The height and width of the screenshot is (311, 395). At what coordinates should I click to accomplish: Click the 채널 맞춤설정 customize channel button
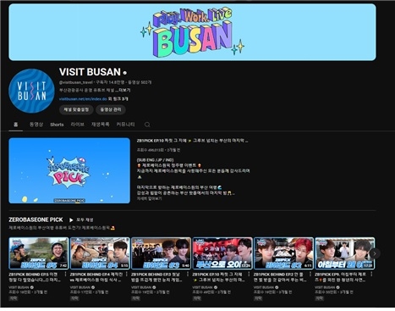(76, 109)
